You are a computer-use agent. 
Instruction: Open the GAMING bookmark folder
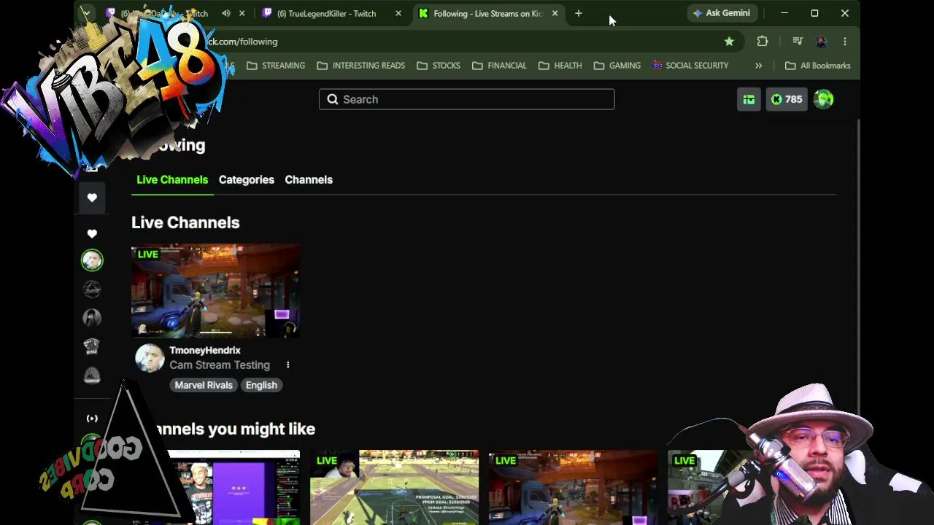[617, 66]
